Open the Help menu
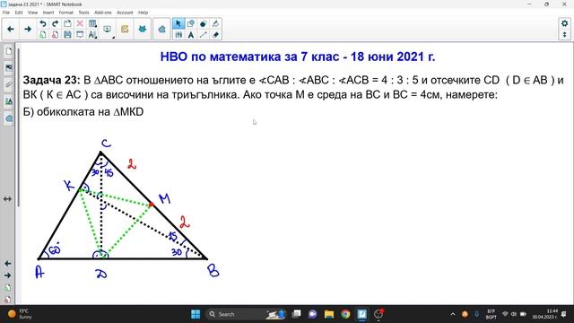The width and height of the screenshot is (574, 323). 143,13
